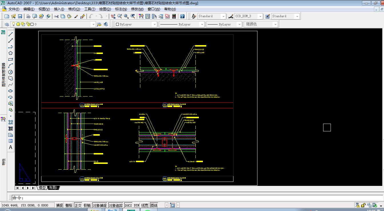
Task: Select the Table tool
Action: coord(11,141)
